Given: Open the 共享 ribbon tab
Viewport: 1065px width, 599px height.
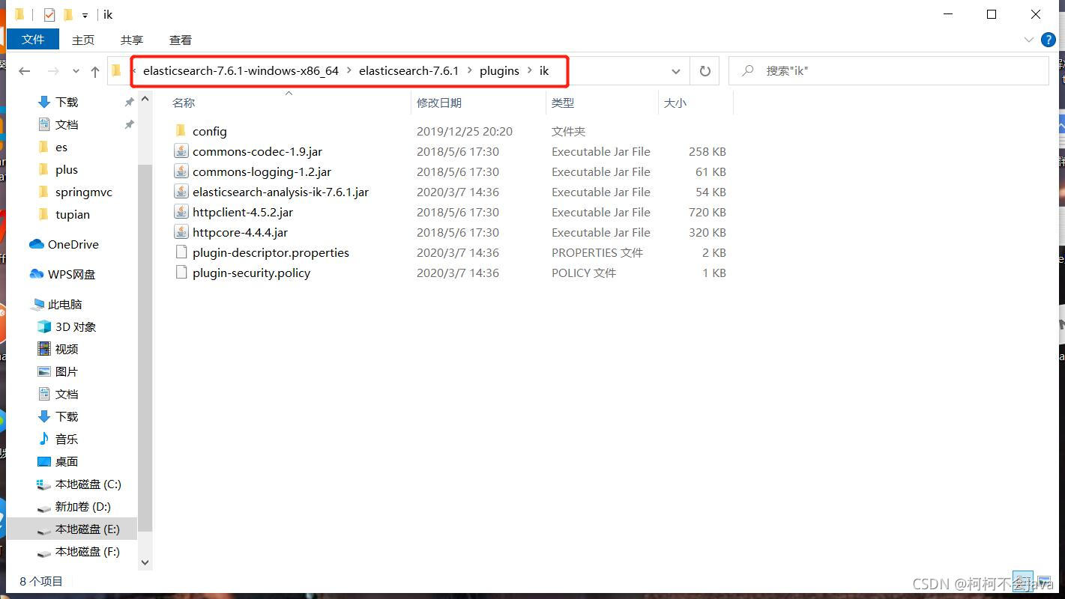Looking at the screenshot, I should 132,40.
